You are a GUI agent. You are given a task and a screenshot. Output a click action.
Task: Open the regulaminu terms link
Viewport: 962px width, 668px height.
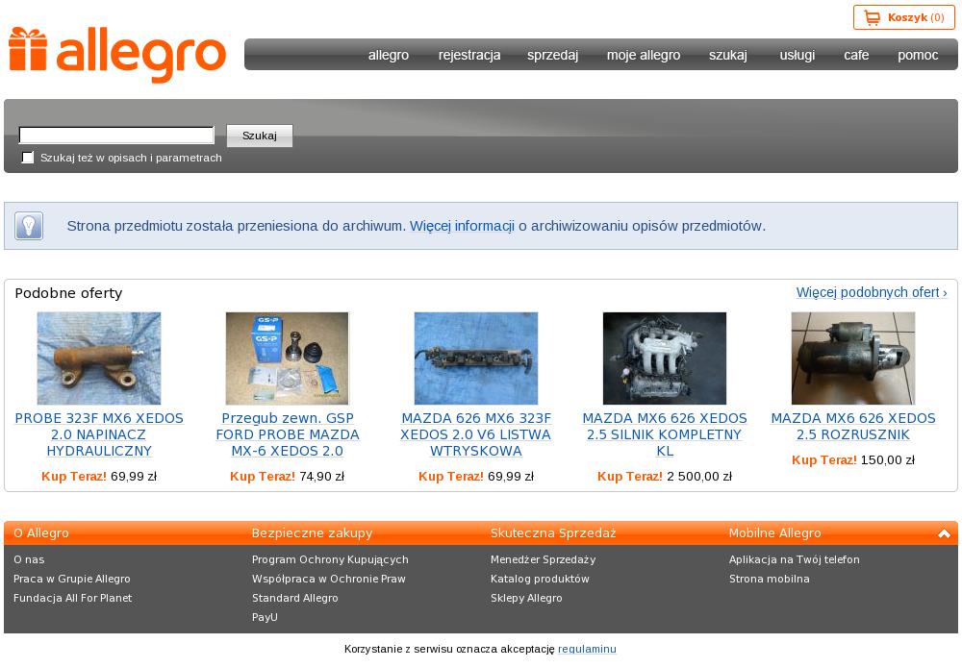[587, 649]
